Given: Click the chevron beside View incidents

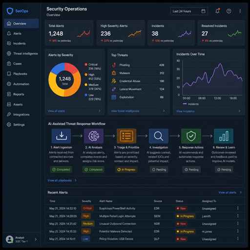Looking at the screenshot, I should click(x=239, y=111).
